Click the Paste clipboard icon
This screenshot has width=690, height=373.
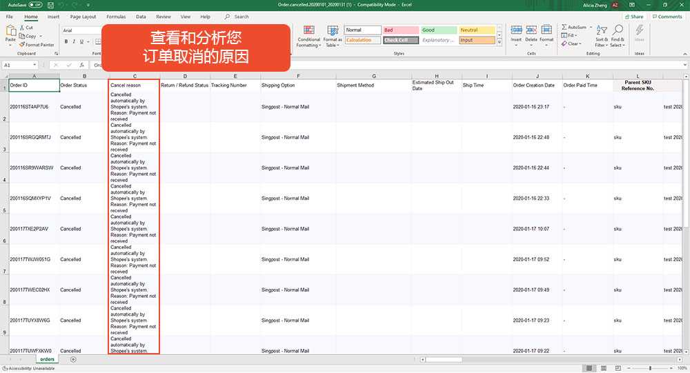(10, 32)
